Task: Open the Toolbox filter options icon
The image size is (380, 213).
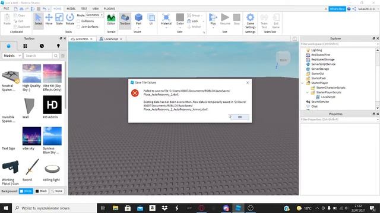Action: (63, 56)
